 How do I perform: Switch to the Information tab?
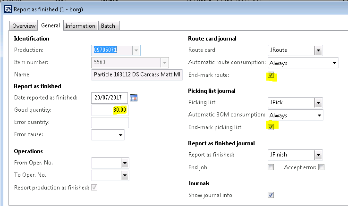80,26
